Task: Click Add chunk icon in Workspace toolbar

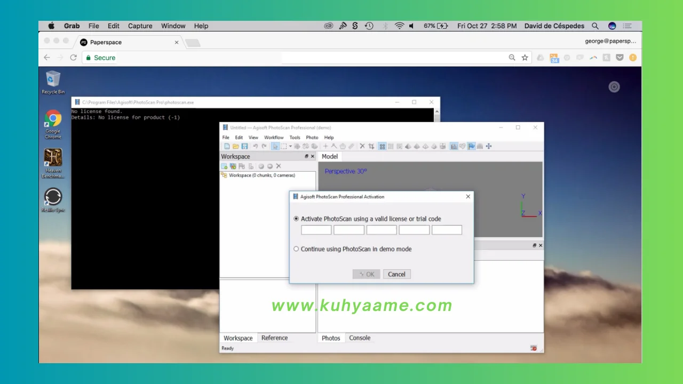Action: 224,166
